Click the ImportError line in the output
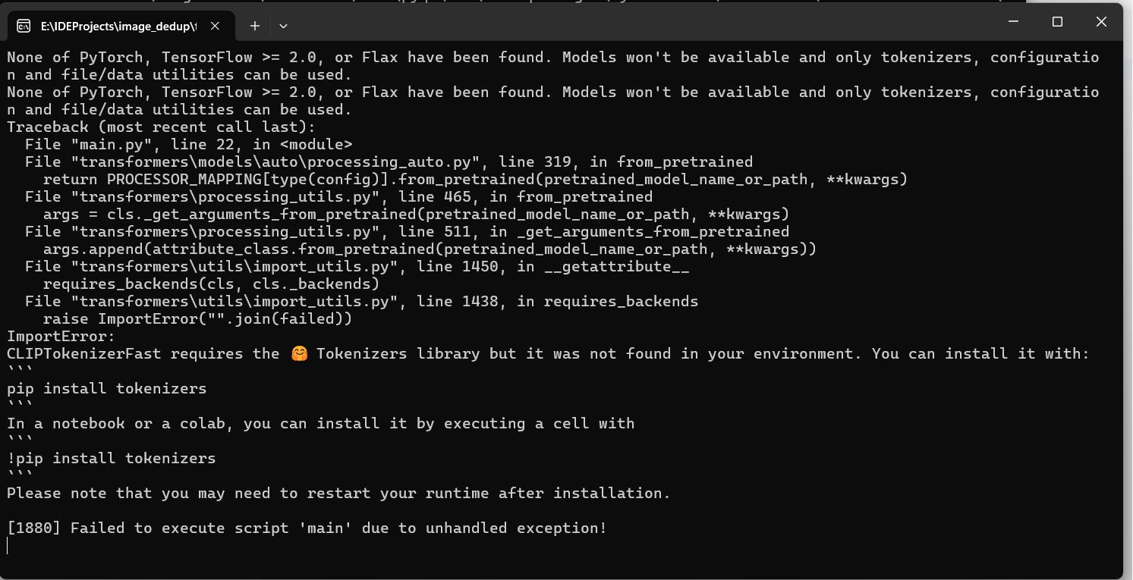Screen dimensions: 1133x580 click(x=59, y=336)
